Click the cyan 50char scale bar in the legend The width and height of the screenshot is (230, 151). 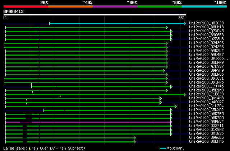[163, 148]
